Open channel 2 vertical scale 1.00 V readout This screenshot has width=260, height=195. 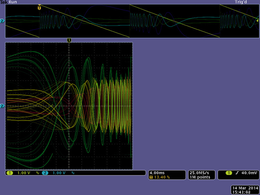pyautogui.click(x=59, y=173)
